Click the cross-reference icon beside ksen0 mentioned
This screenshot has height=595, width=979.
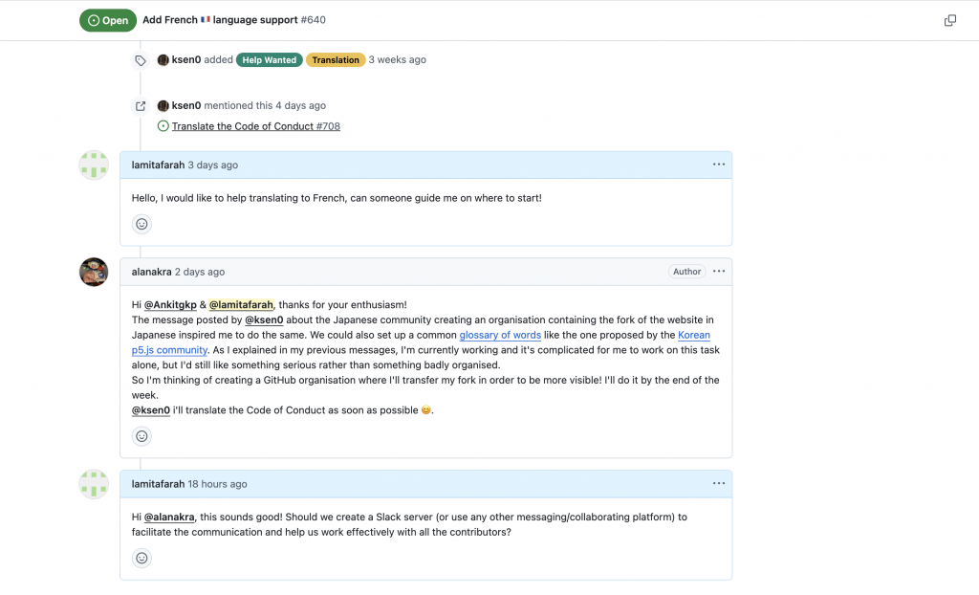(x=141, y=106)
